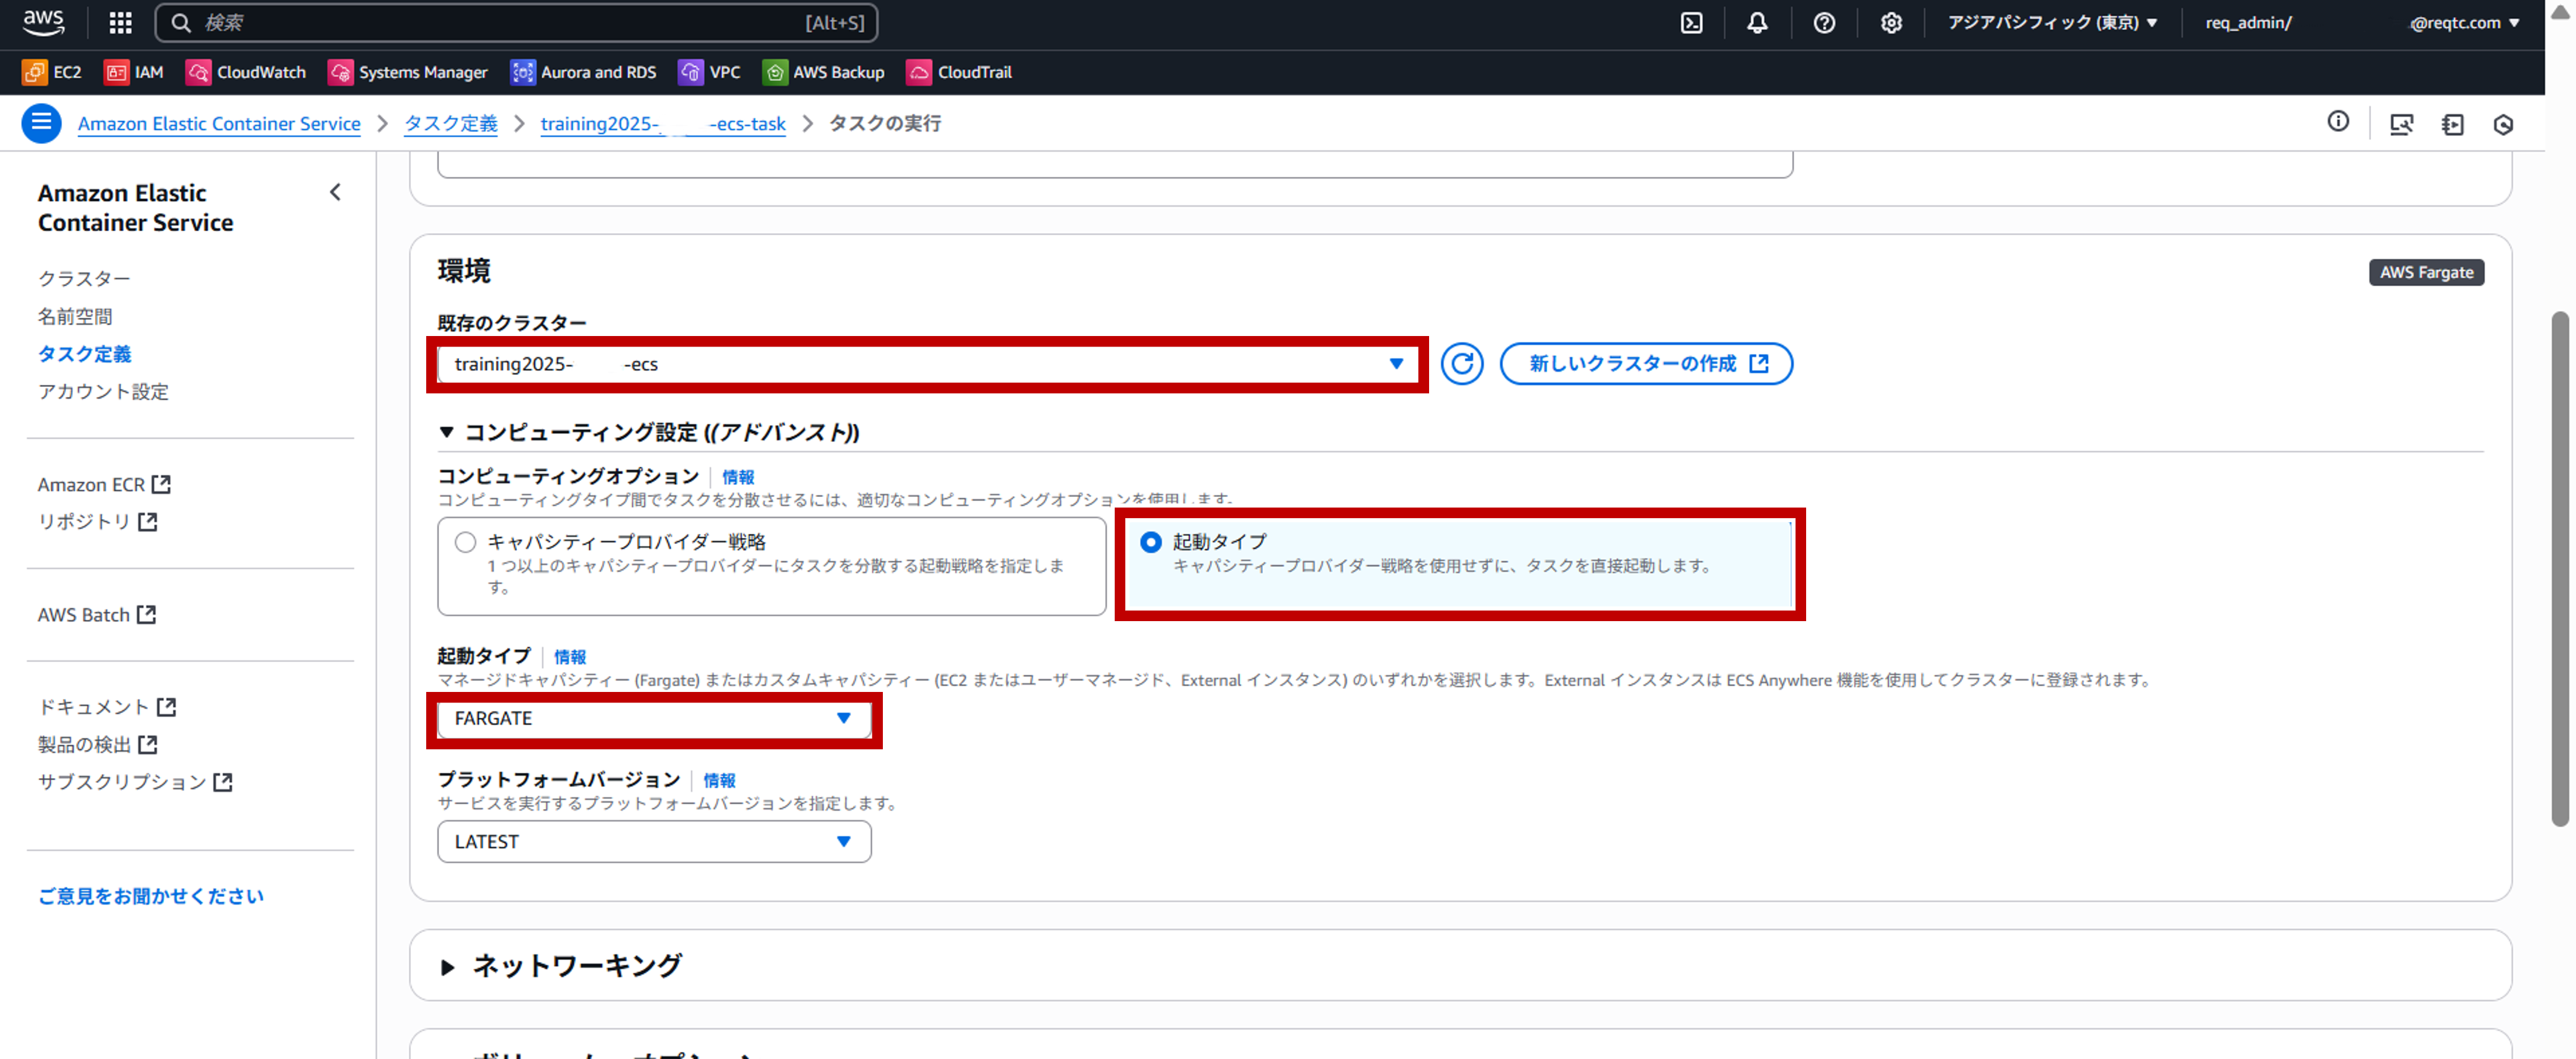Click the page vertical scrollbar thumb
Screen dimensions: 2576x1059
(2560, 569)
